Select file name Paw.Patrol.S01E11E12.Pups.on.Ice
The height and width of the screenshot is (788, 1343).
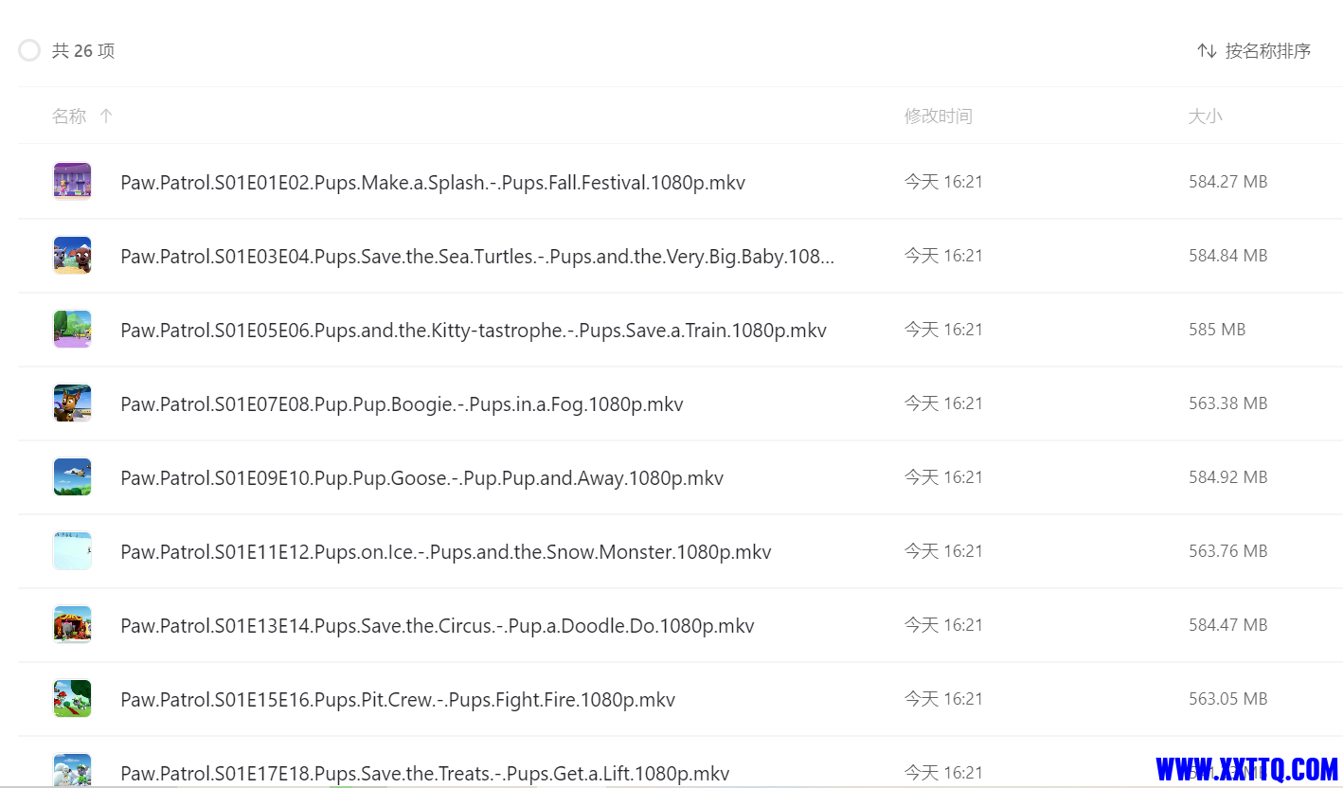(x=446, y=551)
